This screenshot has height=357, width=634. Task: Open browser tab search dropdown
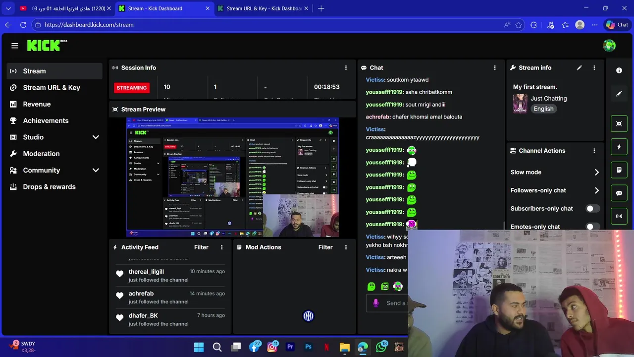[x=8, y=8]
